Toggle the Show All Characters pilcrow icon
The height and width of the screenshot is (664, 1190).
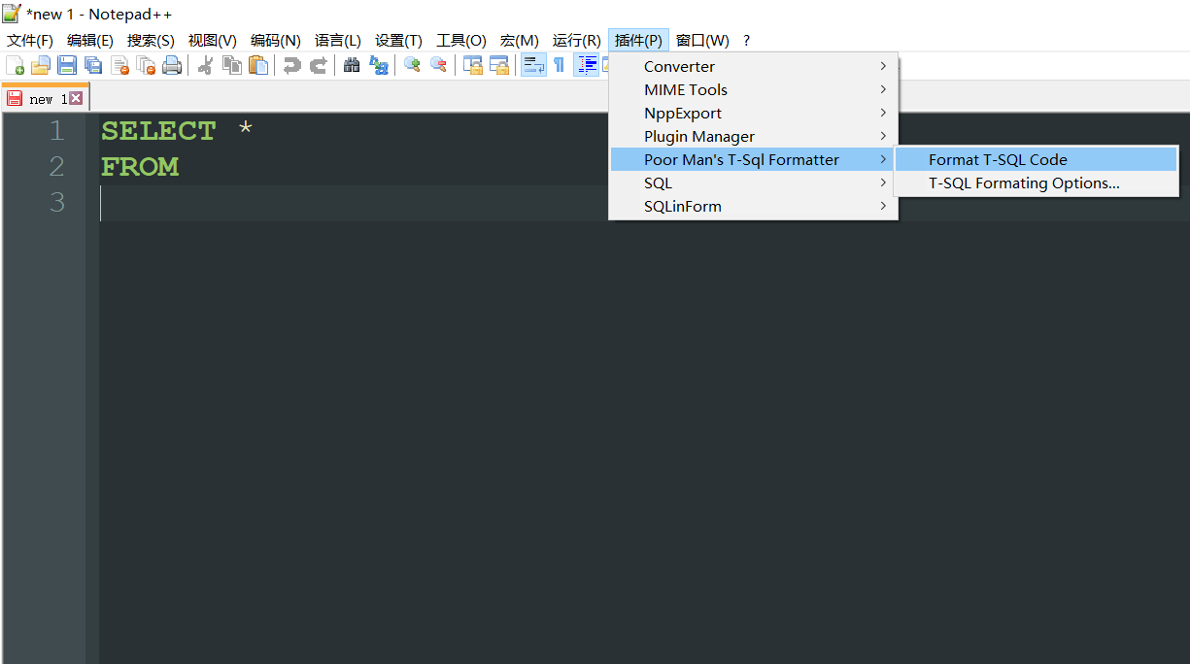tap(560, 65)
